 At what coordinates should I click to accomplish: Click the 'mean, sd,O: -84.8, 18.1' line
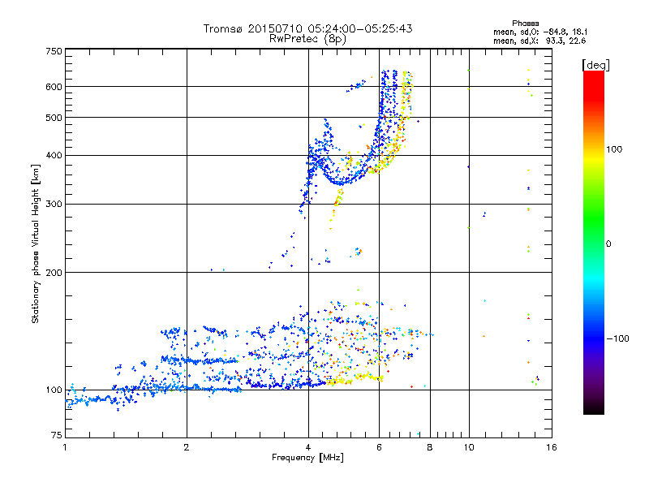pyautogui.click(x=540, y=32)
